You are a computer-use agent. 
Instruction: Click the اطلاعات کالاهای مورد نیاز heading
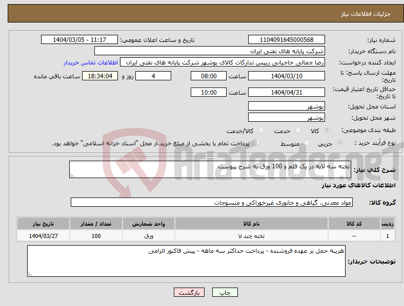358,185
